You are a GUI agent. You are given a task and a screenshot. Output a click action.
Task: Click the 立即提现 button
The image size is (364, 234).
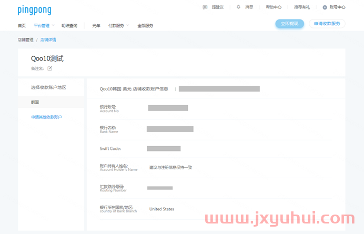tap(289, 24)
